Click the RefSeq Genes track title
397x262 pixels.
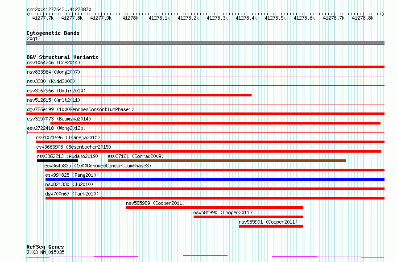[x=45, y=247]
